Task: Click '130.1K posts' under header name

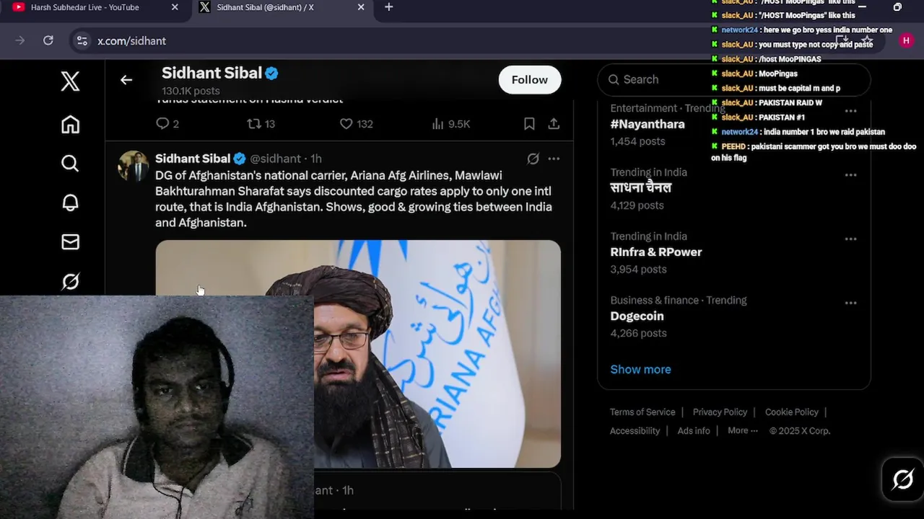Action: [x=191, y=91]
